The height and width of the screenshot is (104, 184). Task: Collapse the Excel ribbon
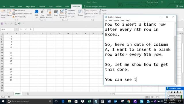pos(182,20)
